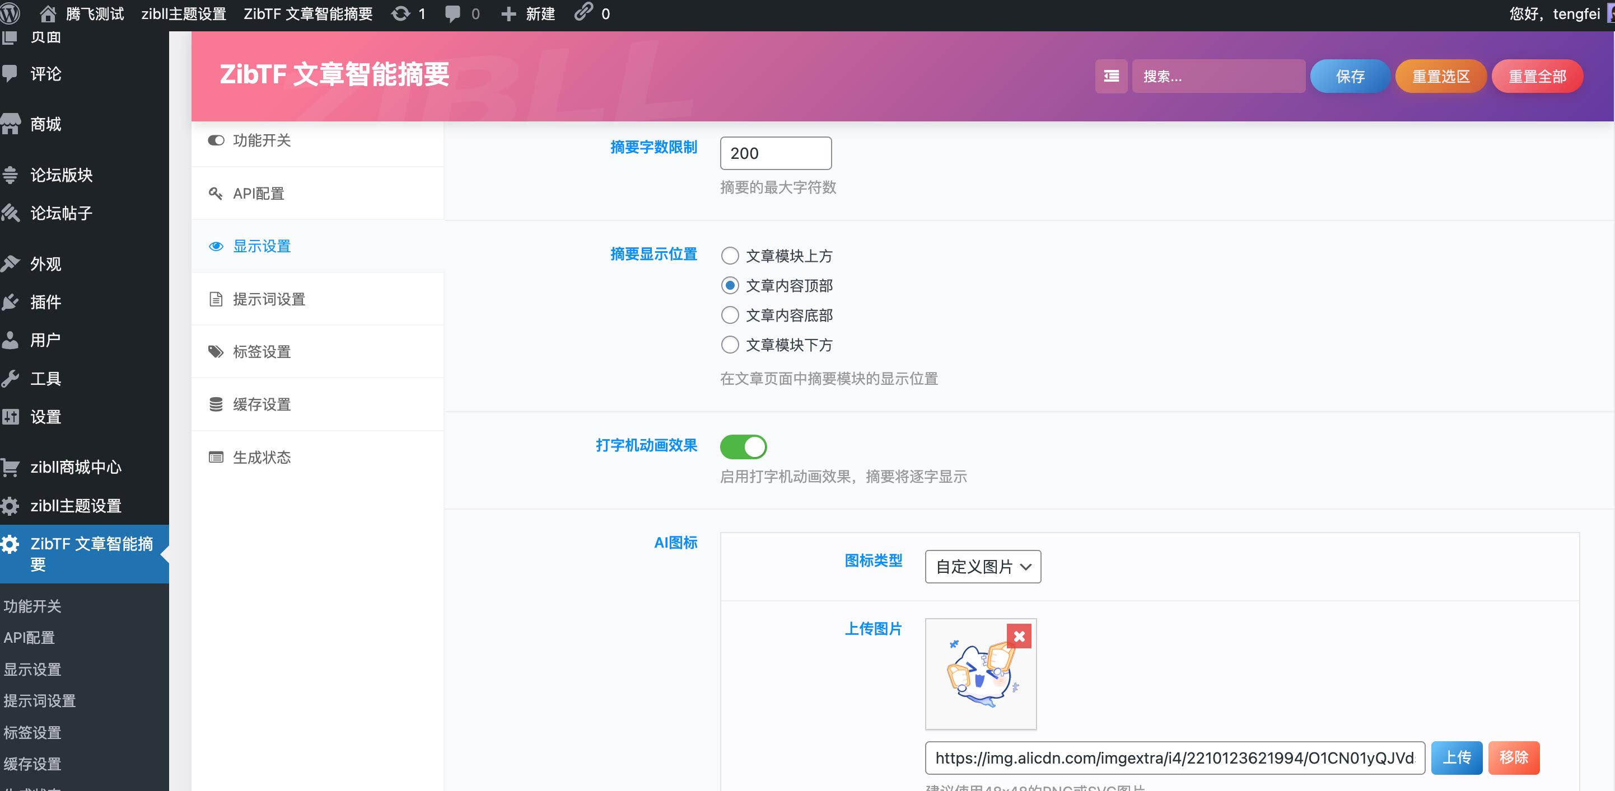Open the 图标类型 dropdown
Image resolution: width=1615 pixels, height=791 pixels.
click(x=982, y=566)
